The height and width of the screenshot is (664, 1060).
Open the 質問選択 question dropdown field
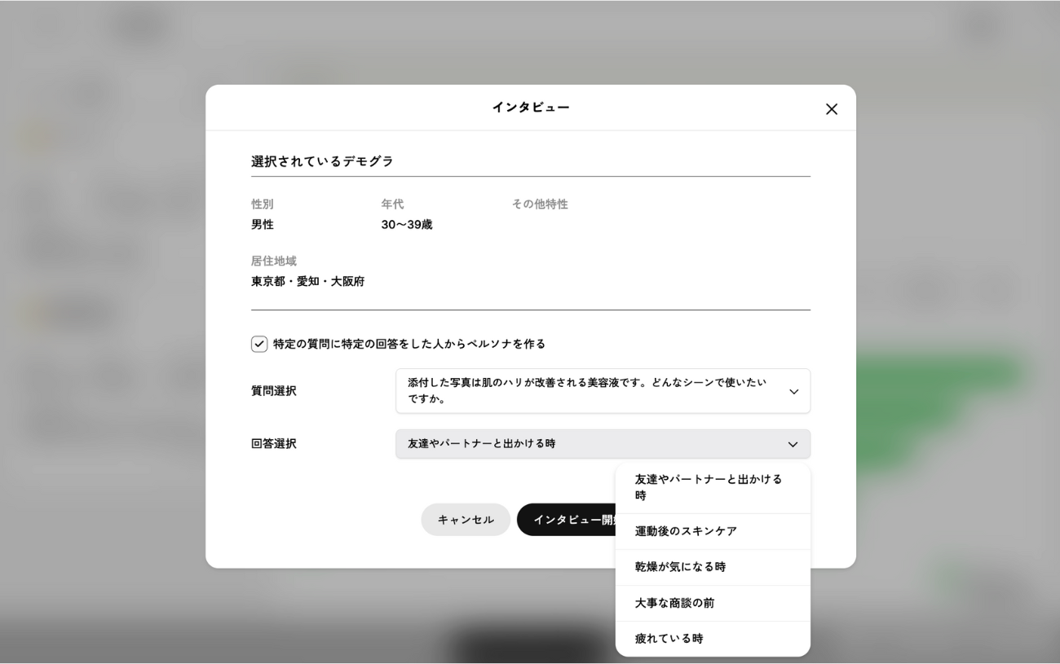click(x=587, y=391)
